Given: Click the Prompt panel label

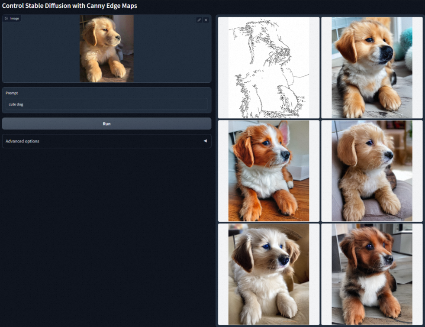Looking at the screenshot, I should (x=12, y=93).
